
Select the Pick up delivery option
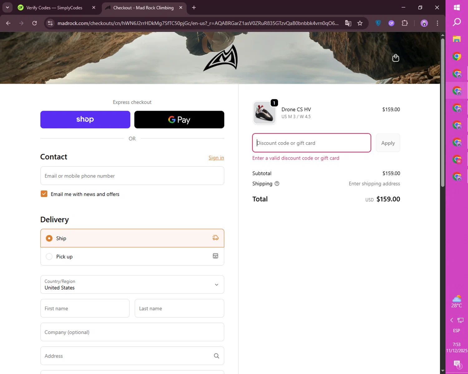pyautogui.click(x=132, y=257)
